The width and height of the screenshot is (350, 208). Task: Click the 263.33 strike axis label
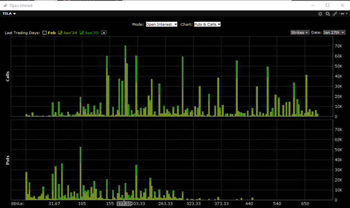coord(165,204)
